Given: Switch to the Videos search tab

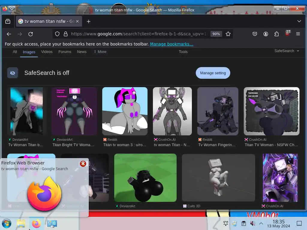Looking at the screenshot, I should tap(47, 52).
